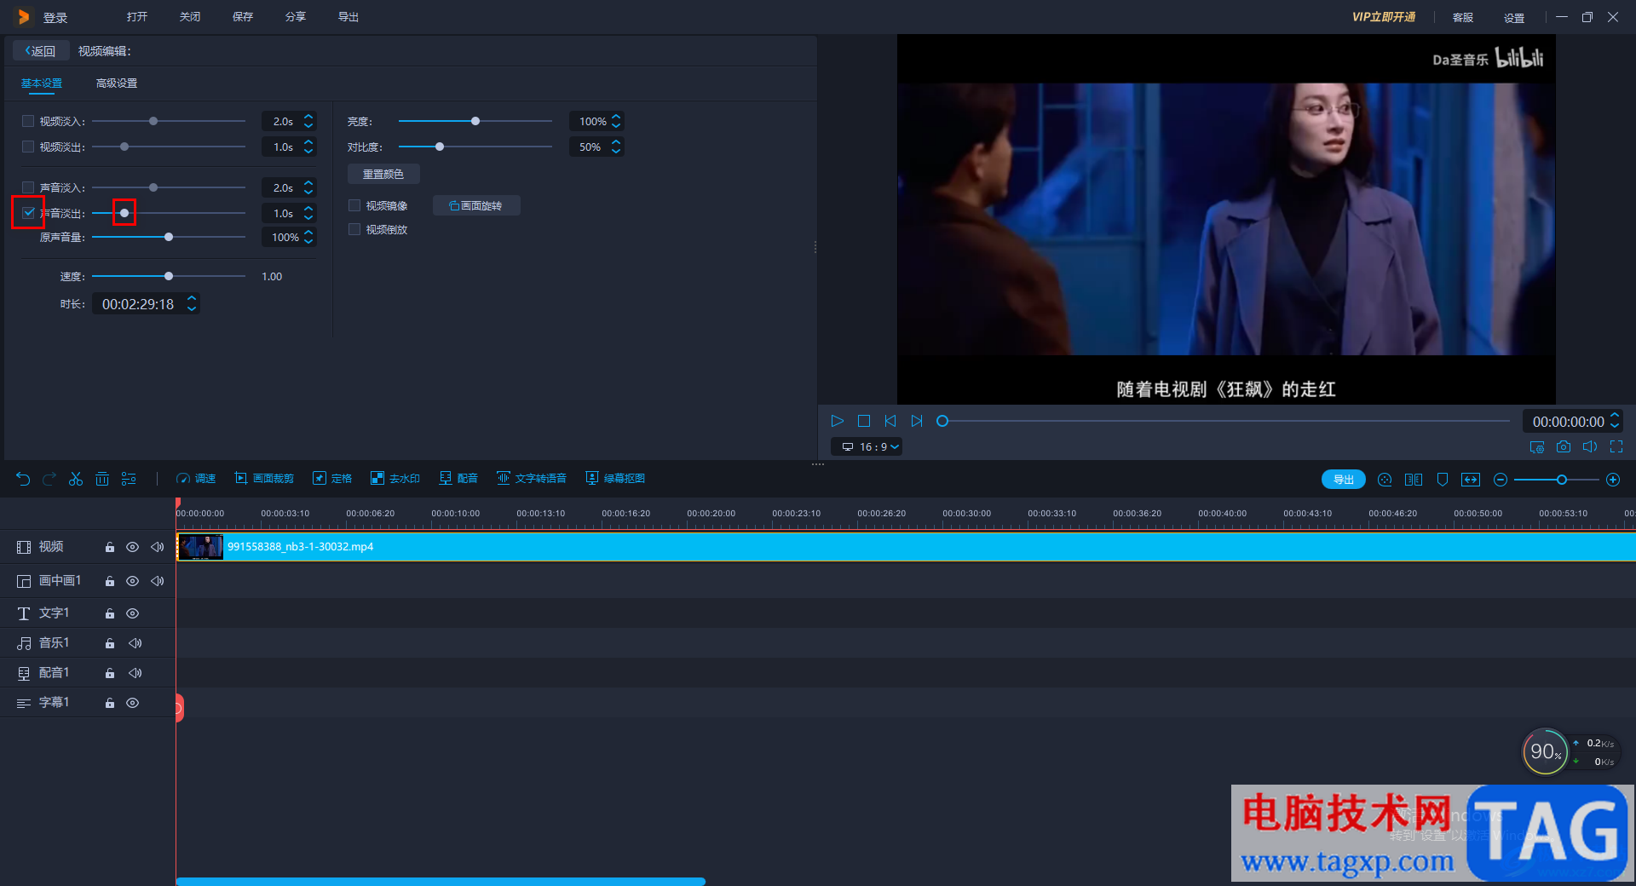Select the 991558388_nb3-1-30032.mp4 clip
The height and width of the screenshot is (886, 1636).
click(x=906, y=547)
